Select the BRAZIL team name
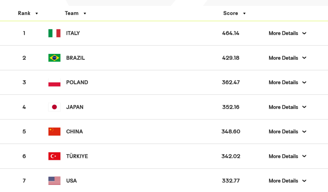The image size is (328, 192). pos(76,58)
